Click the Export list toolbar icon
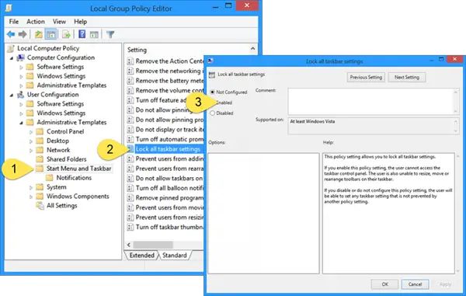 [66, 34]
